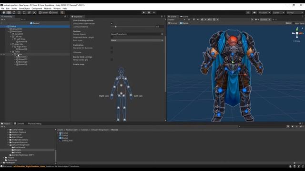
Task: Open the Component menu
Action: tap(37, 9)
